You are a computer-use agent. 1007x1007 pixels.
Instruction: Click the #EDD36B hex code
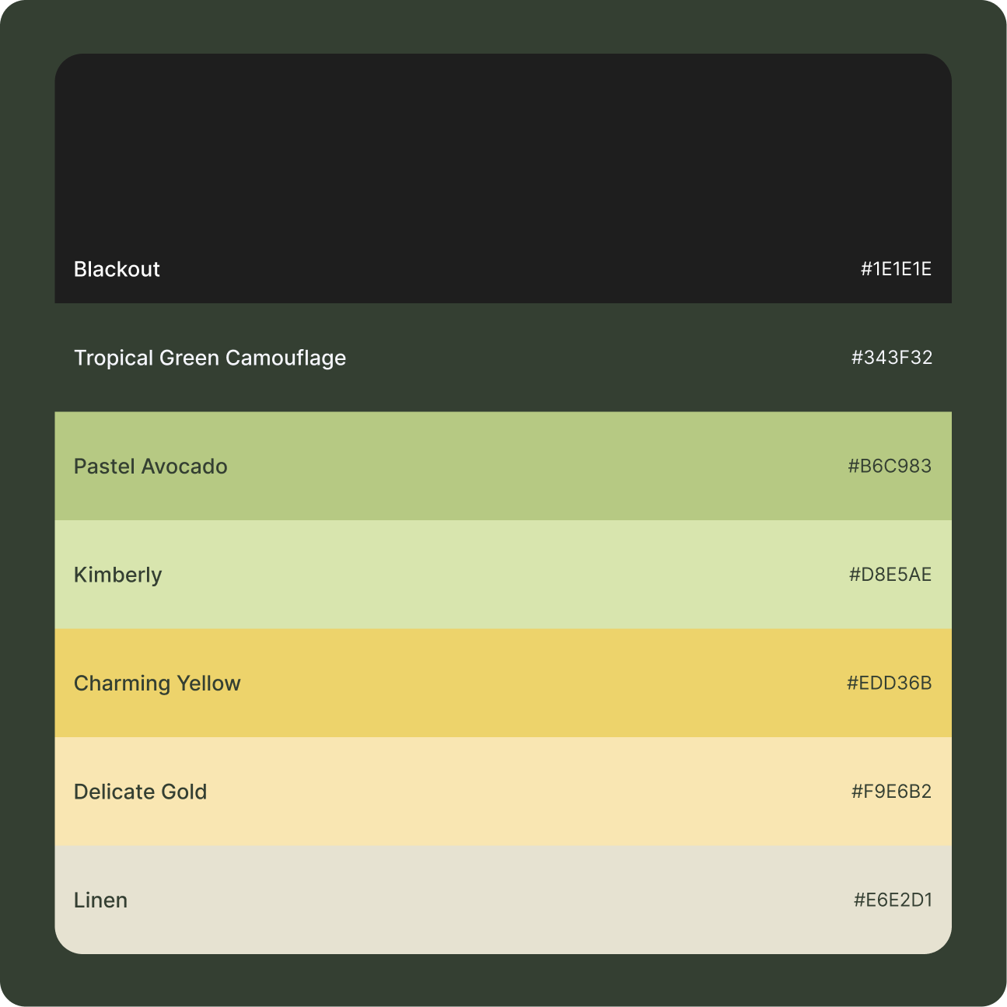click(x=890, y=683)
